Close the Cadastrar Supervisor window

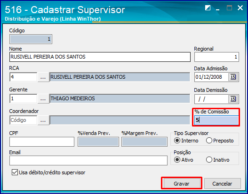[x=240, y=7]
